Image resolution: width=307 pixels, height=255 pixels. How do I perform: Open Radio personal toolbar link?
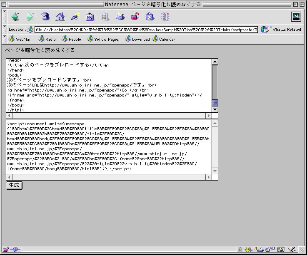point(47,39)
